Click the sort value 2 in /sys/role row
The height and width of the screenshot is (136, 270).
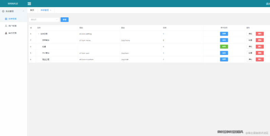coord(163,60)
